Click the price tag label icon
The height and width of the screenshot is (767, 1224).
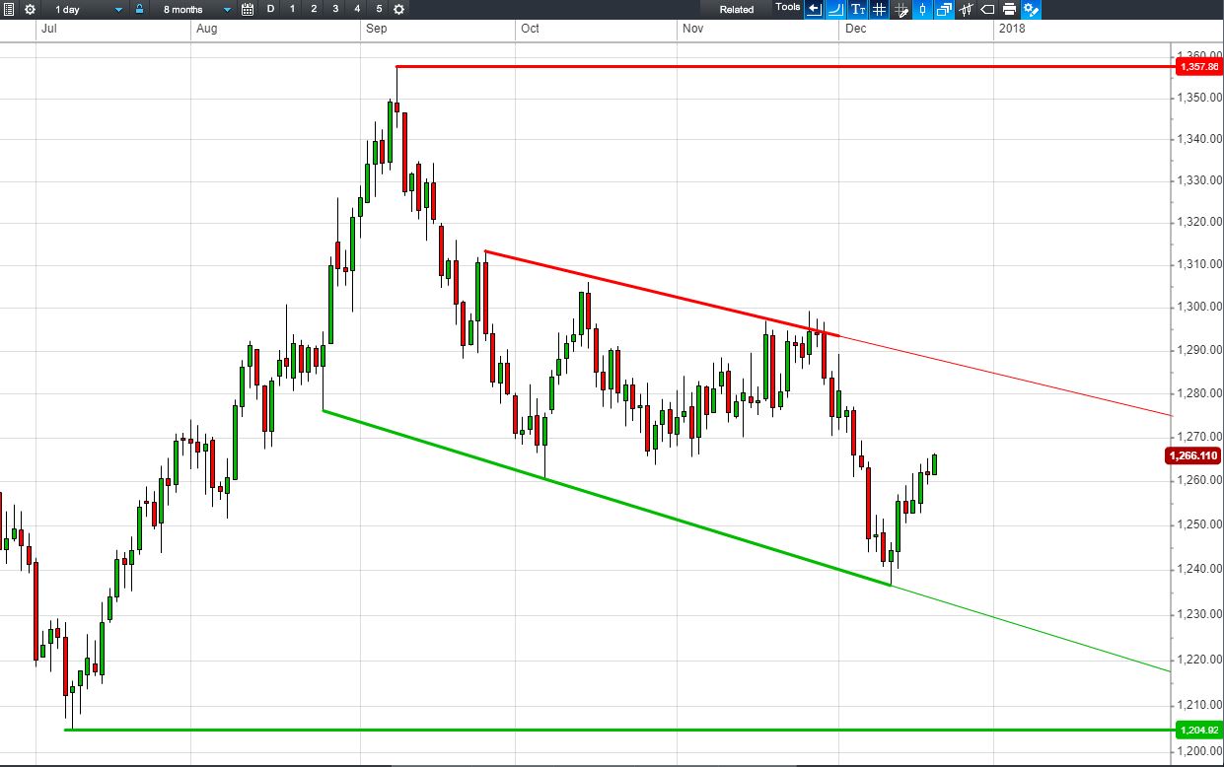click(987, 10)
